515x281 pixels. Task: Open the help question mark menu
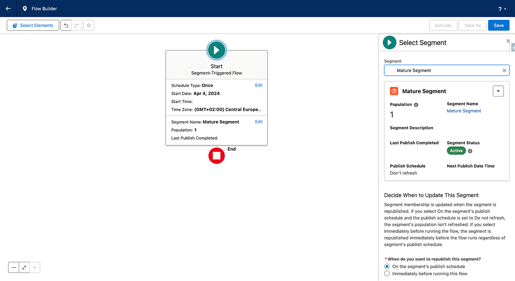[x=502, y=9]
